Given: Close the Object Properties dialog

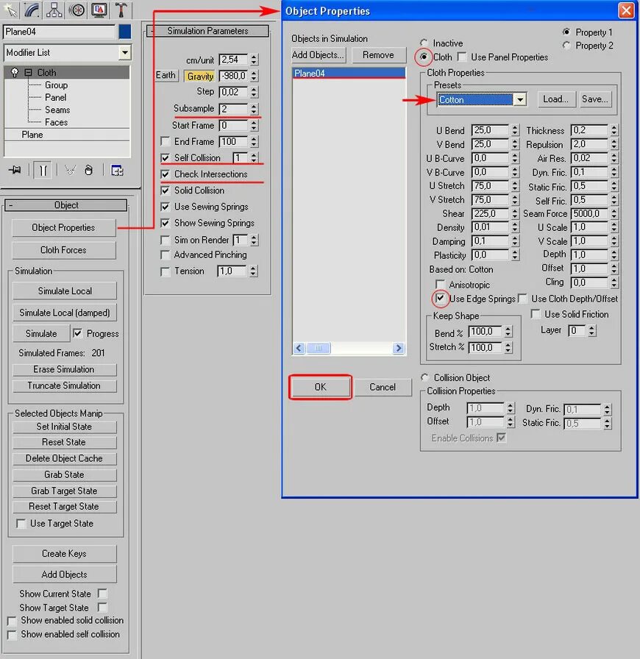Looking at the screenshot, I should [626, 10].
